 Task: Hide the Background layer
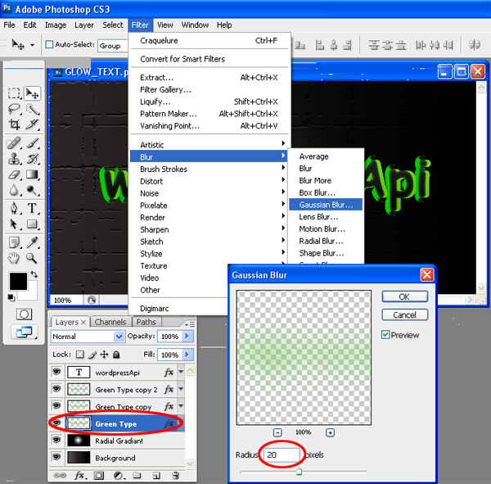[x=56, y=457]
